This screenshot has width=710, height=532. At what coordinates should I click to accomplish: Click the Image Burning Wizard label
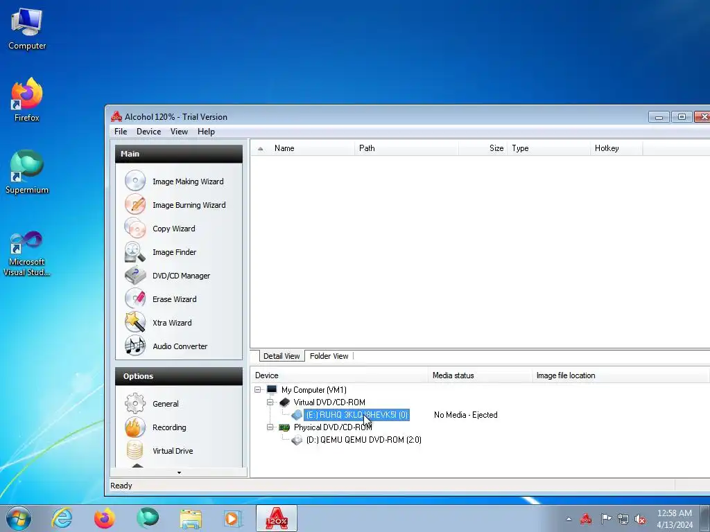pyautogui.click(x=189, y=205)
